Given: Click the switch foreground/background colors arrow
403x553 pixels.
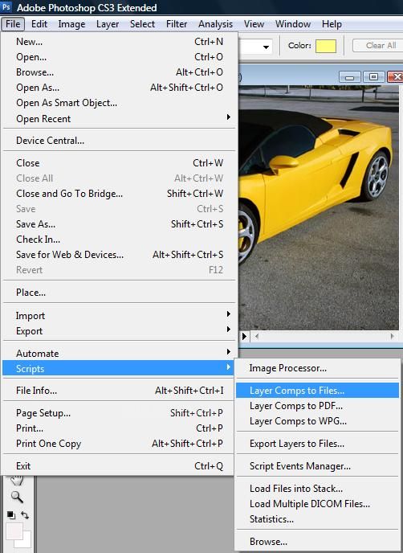Looking at the screenshot, I should [x=25, y=515].
